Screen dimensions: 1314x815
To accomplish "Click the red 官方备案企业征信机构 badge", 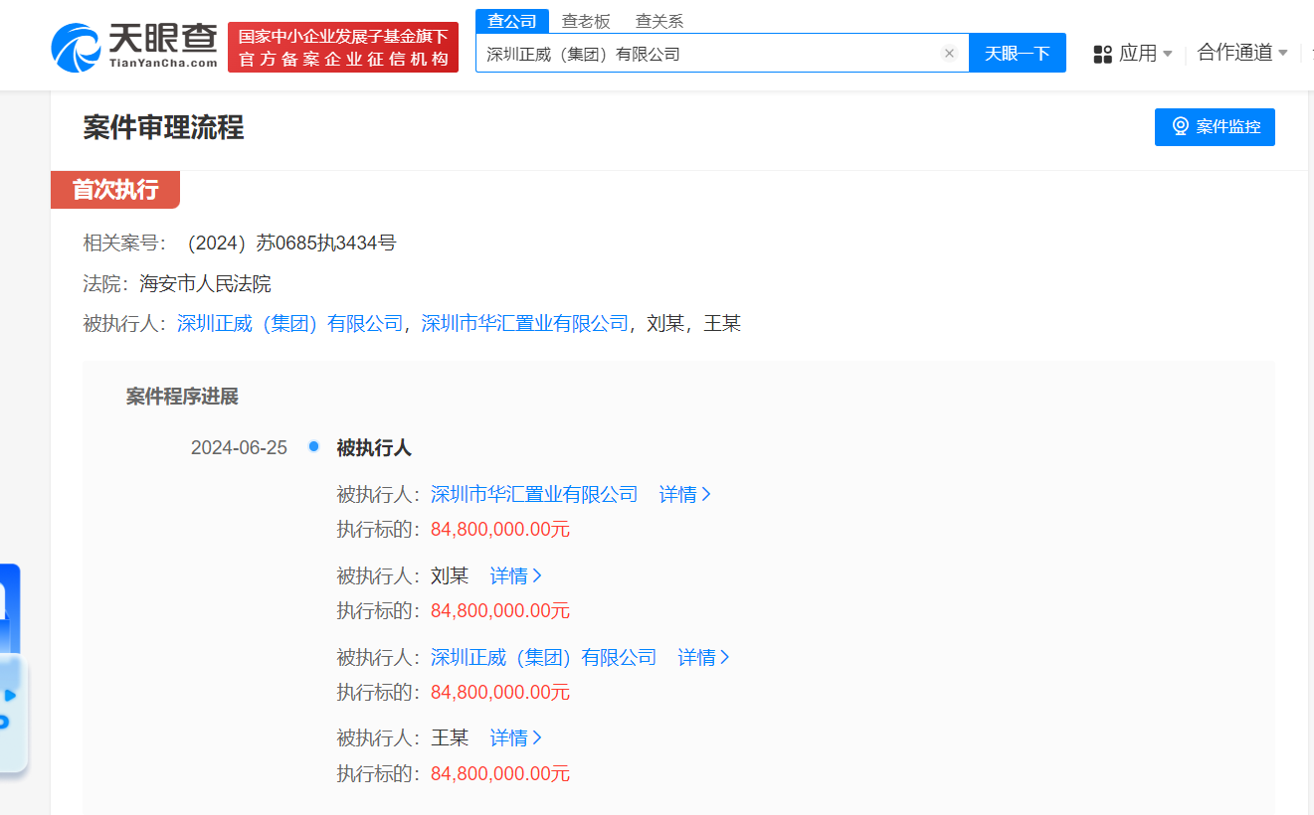I will coord(343,46).
